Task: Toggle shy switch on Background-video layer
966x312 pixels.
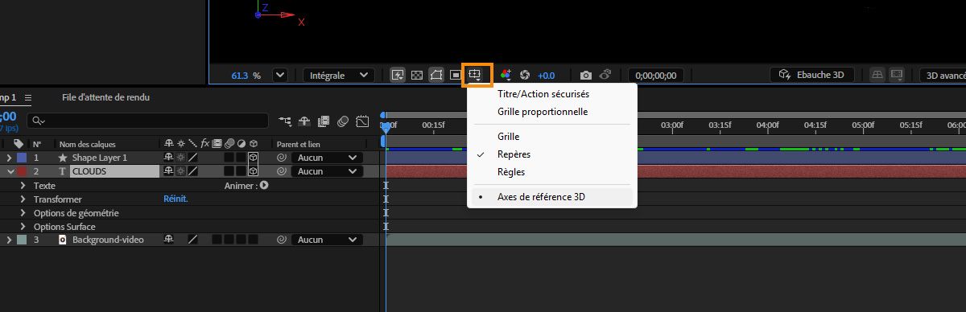Action: [x=168, y=240]
